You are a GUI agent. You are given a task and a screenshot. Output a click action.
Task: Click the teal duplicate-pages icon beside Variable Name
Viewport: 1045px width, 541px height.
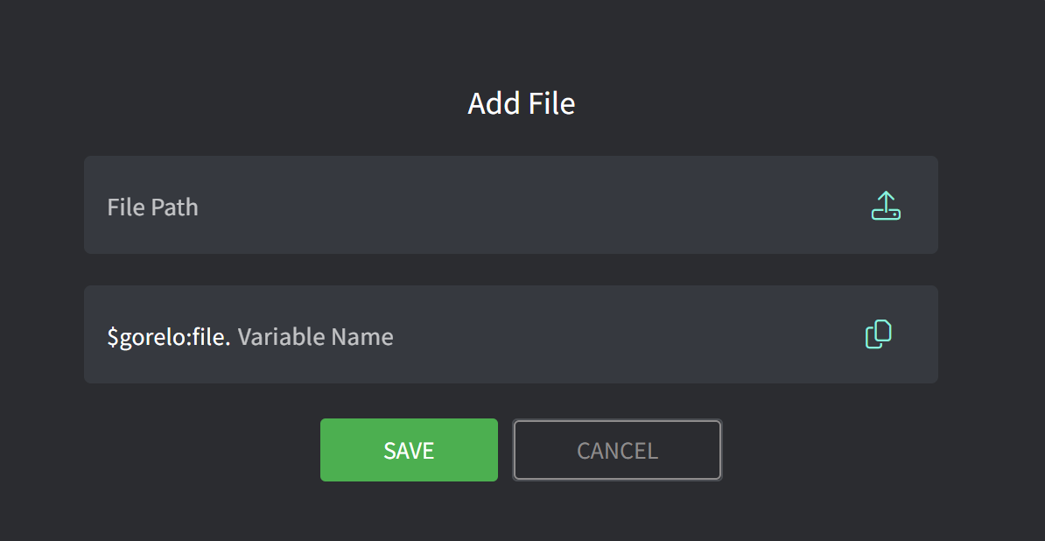[879, 334]
